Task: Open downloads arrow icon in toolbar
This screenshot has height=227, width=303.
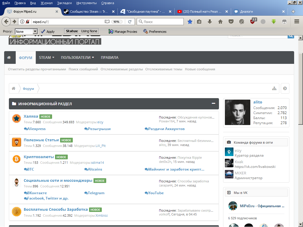Action: pyautogui.click(x=210, y=22)
